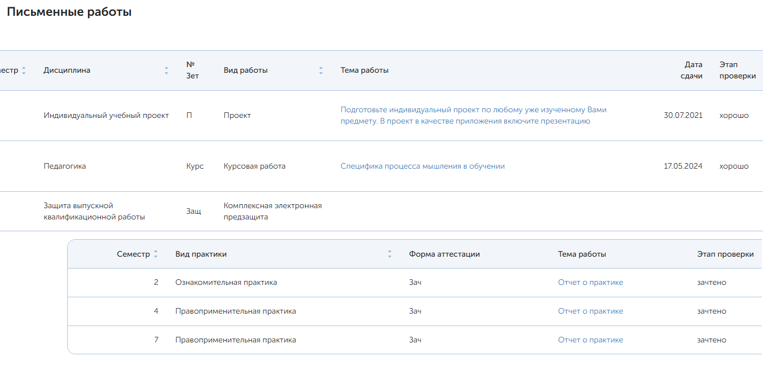Click the 'Проект' work type cell
Image resolution: width=763 pixels, height=365 pixels.
[237, 116]
